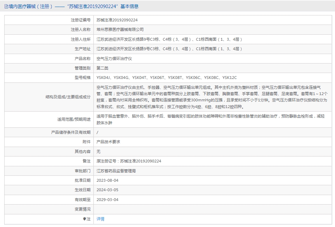335x227 pixels.
Task: Click the 注册人住所 address value
Action: click(170, 39)
